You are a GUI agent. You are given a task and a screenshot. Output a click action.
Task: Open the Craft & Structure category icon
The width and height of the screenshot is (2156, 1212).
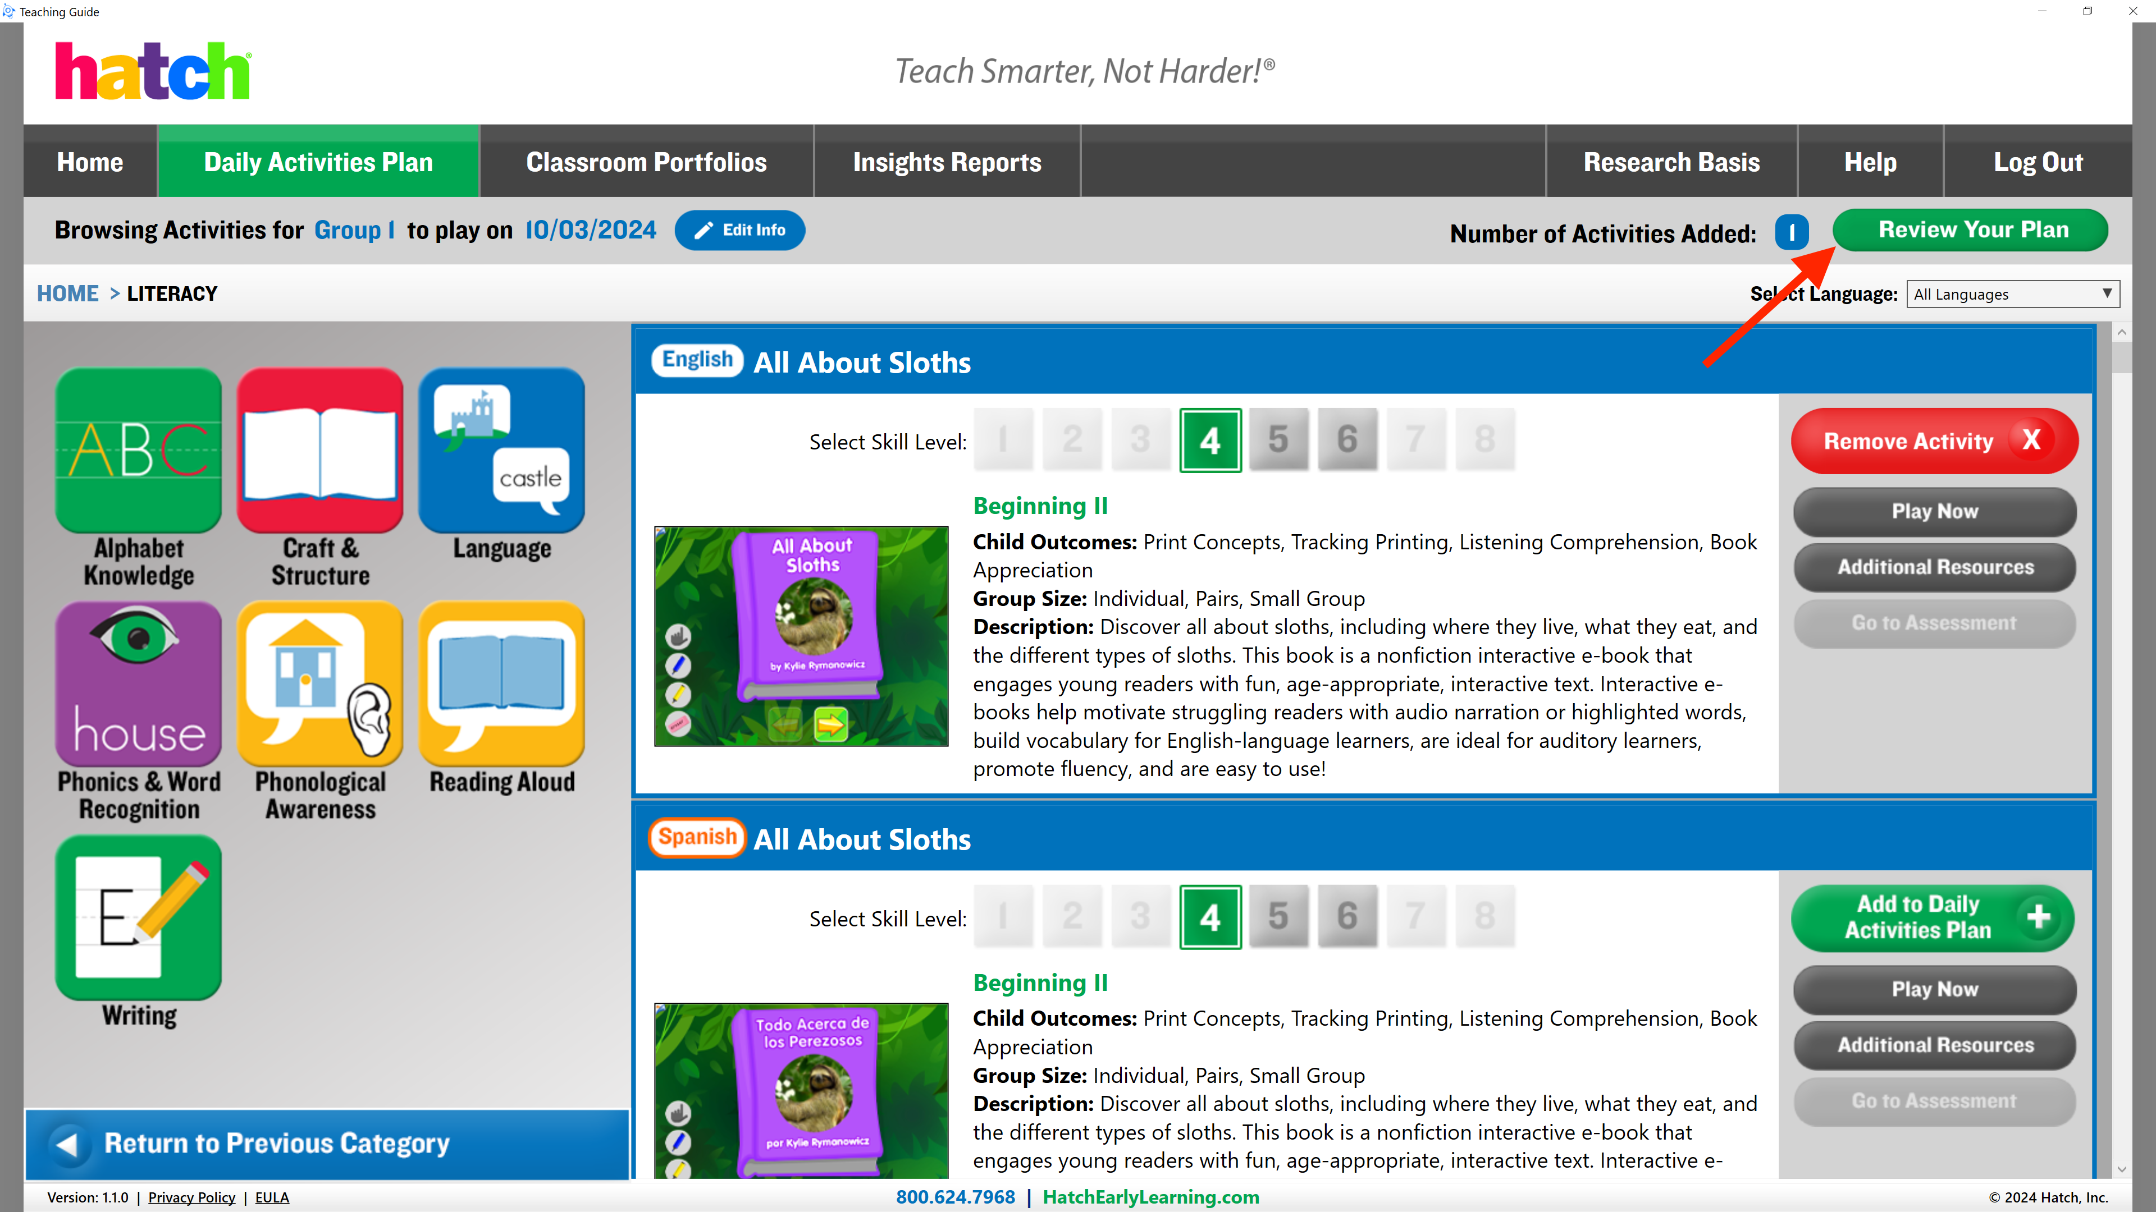pyautogui.click(x=319, y=450)
